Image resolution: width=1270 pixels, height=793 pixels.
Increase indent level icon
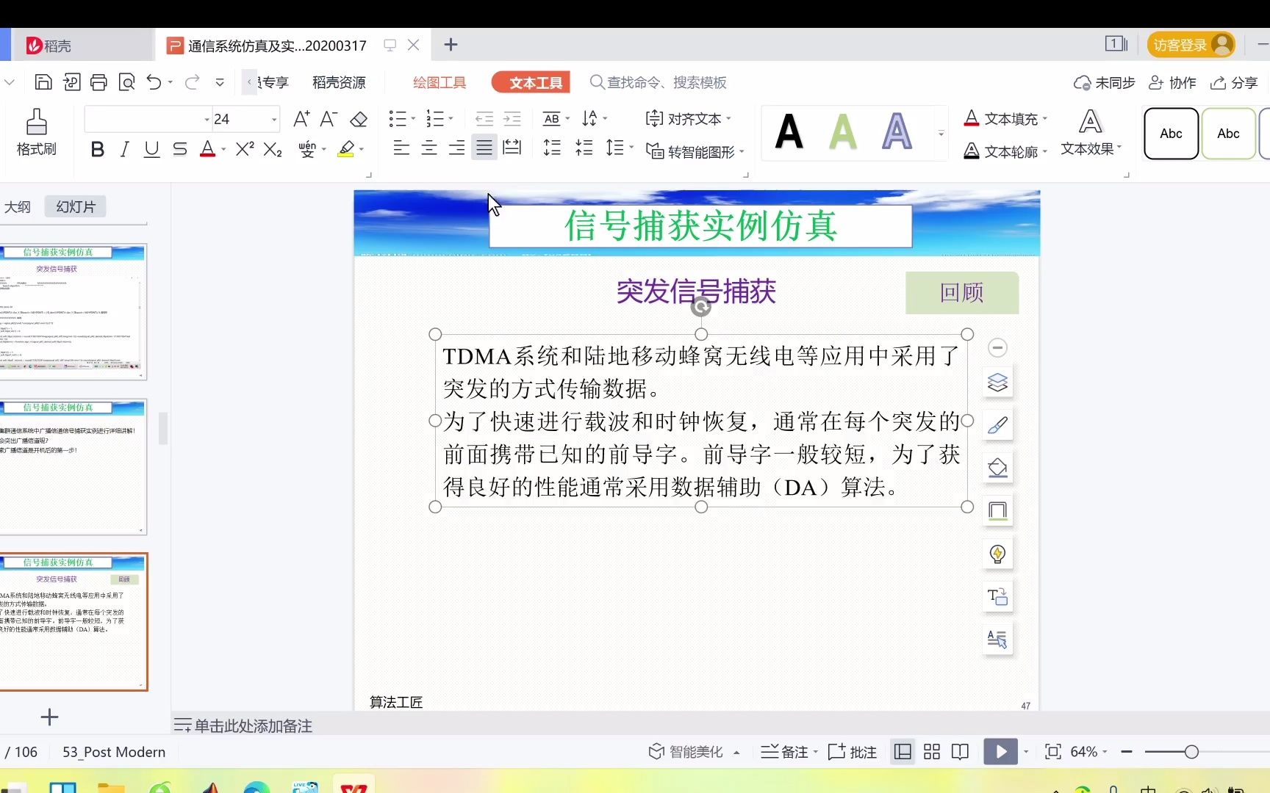[x=512, y=119]
